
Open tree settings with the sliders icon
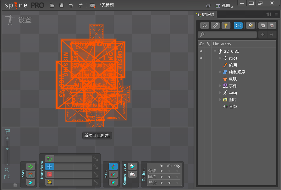269,14
